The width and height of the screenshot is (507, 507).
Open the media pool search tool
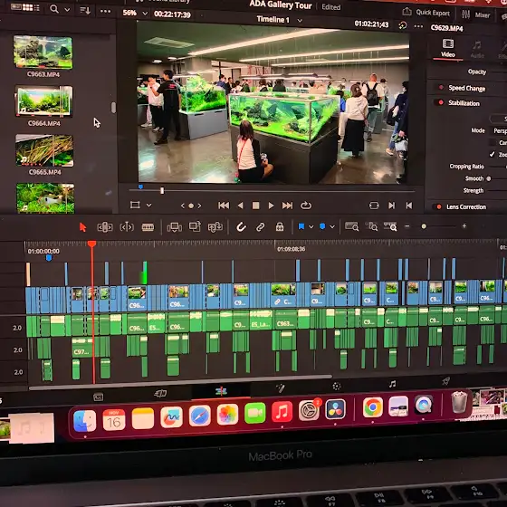tap(54, 9)
